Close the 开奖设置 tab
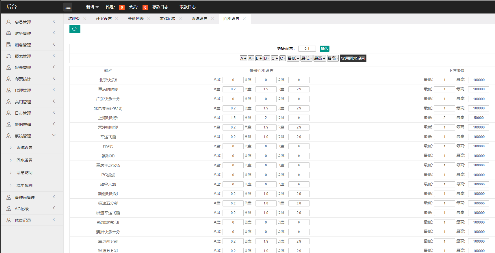Screen dimensions: 495x253 pos(116,19)
